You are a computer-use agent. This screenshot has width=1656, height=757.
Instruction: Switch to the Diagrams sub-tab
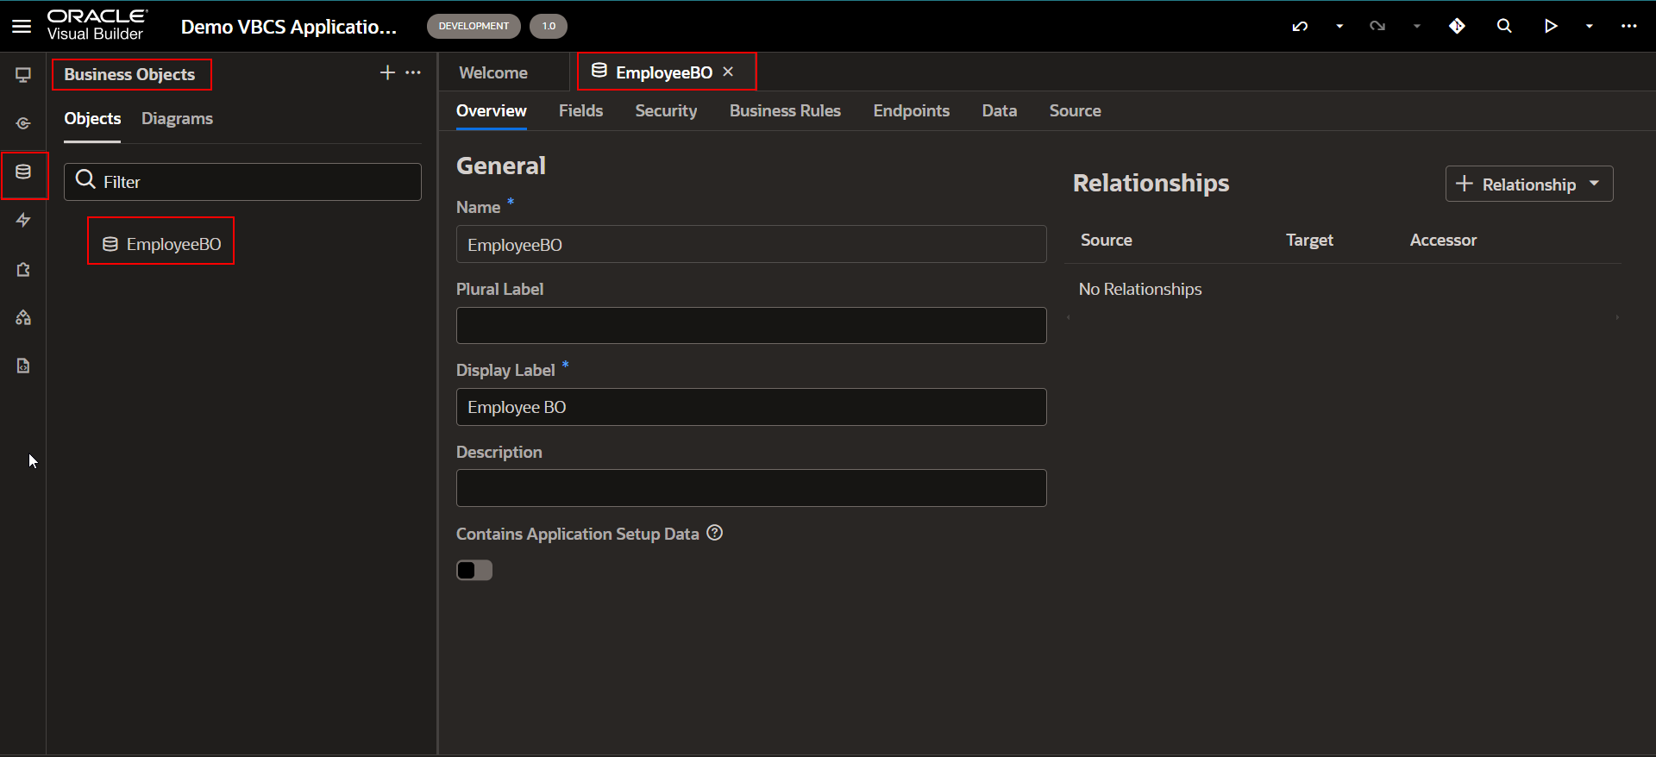pos(177,119)
